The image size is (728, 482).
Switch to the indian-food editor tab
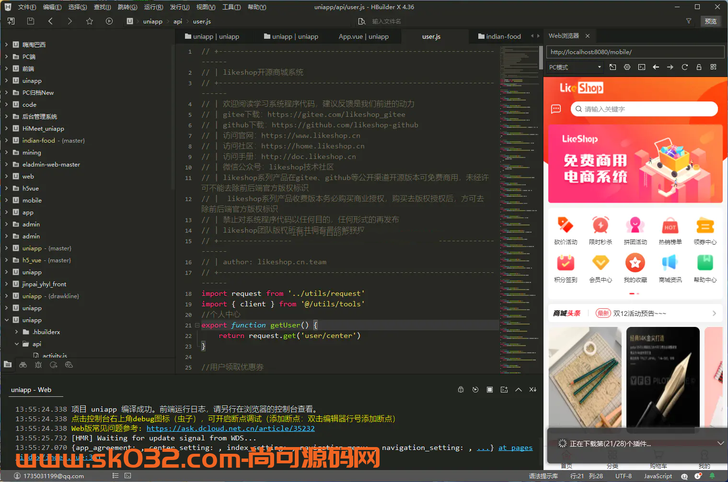click(x=499, y=36)
